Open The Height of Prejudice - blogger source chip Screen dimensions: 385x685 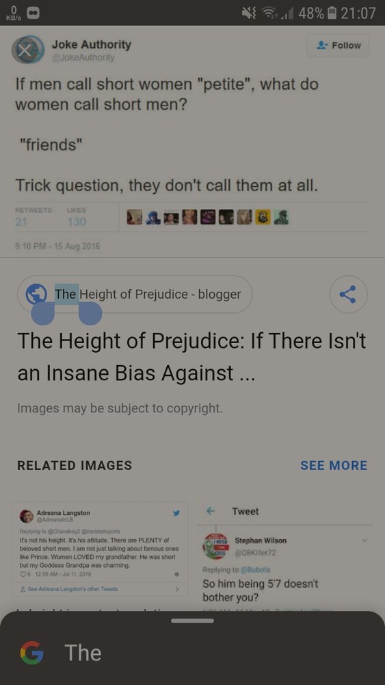(135, 294)
